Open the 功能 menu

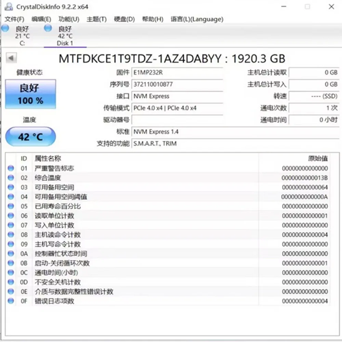pos(68,19)
